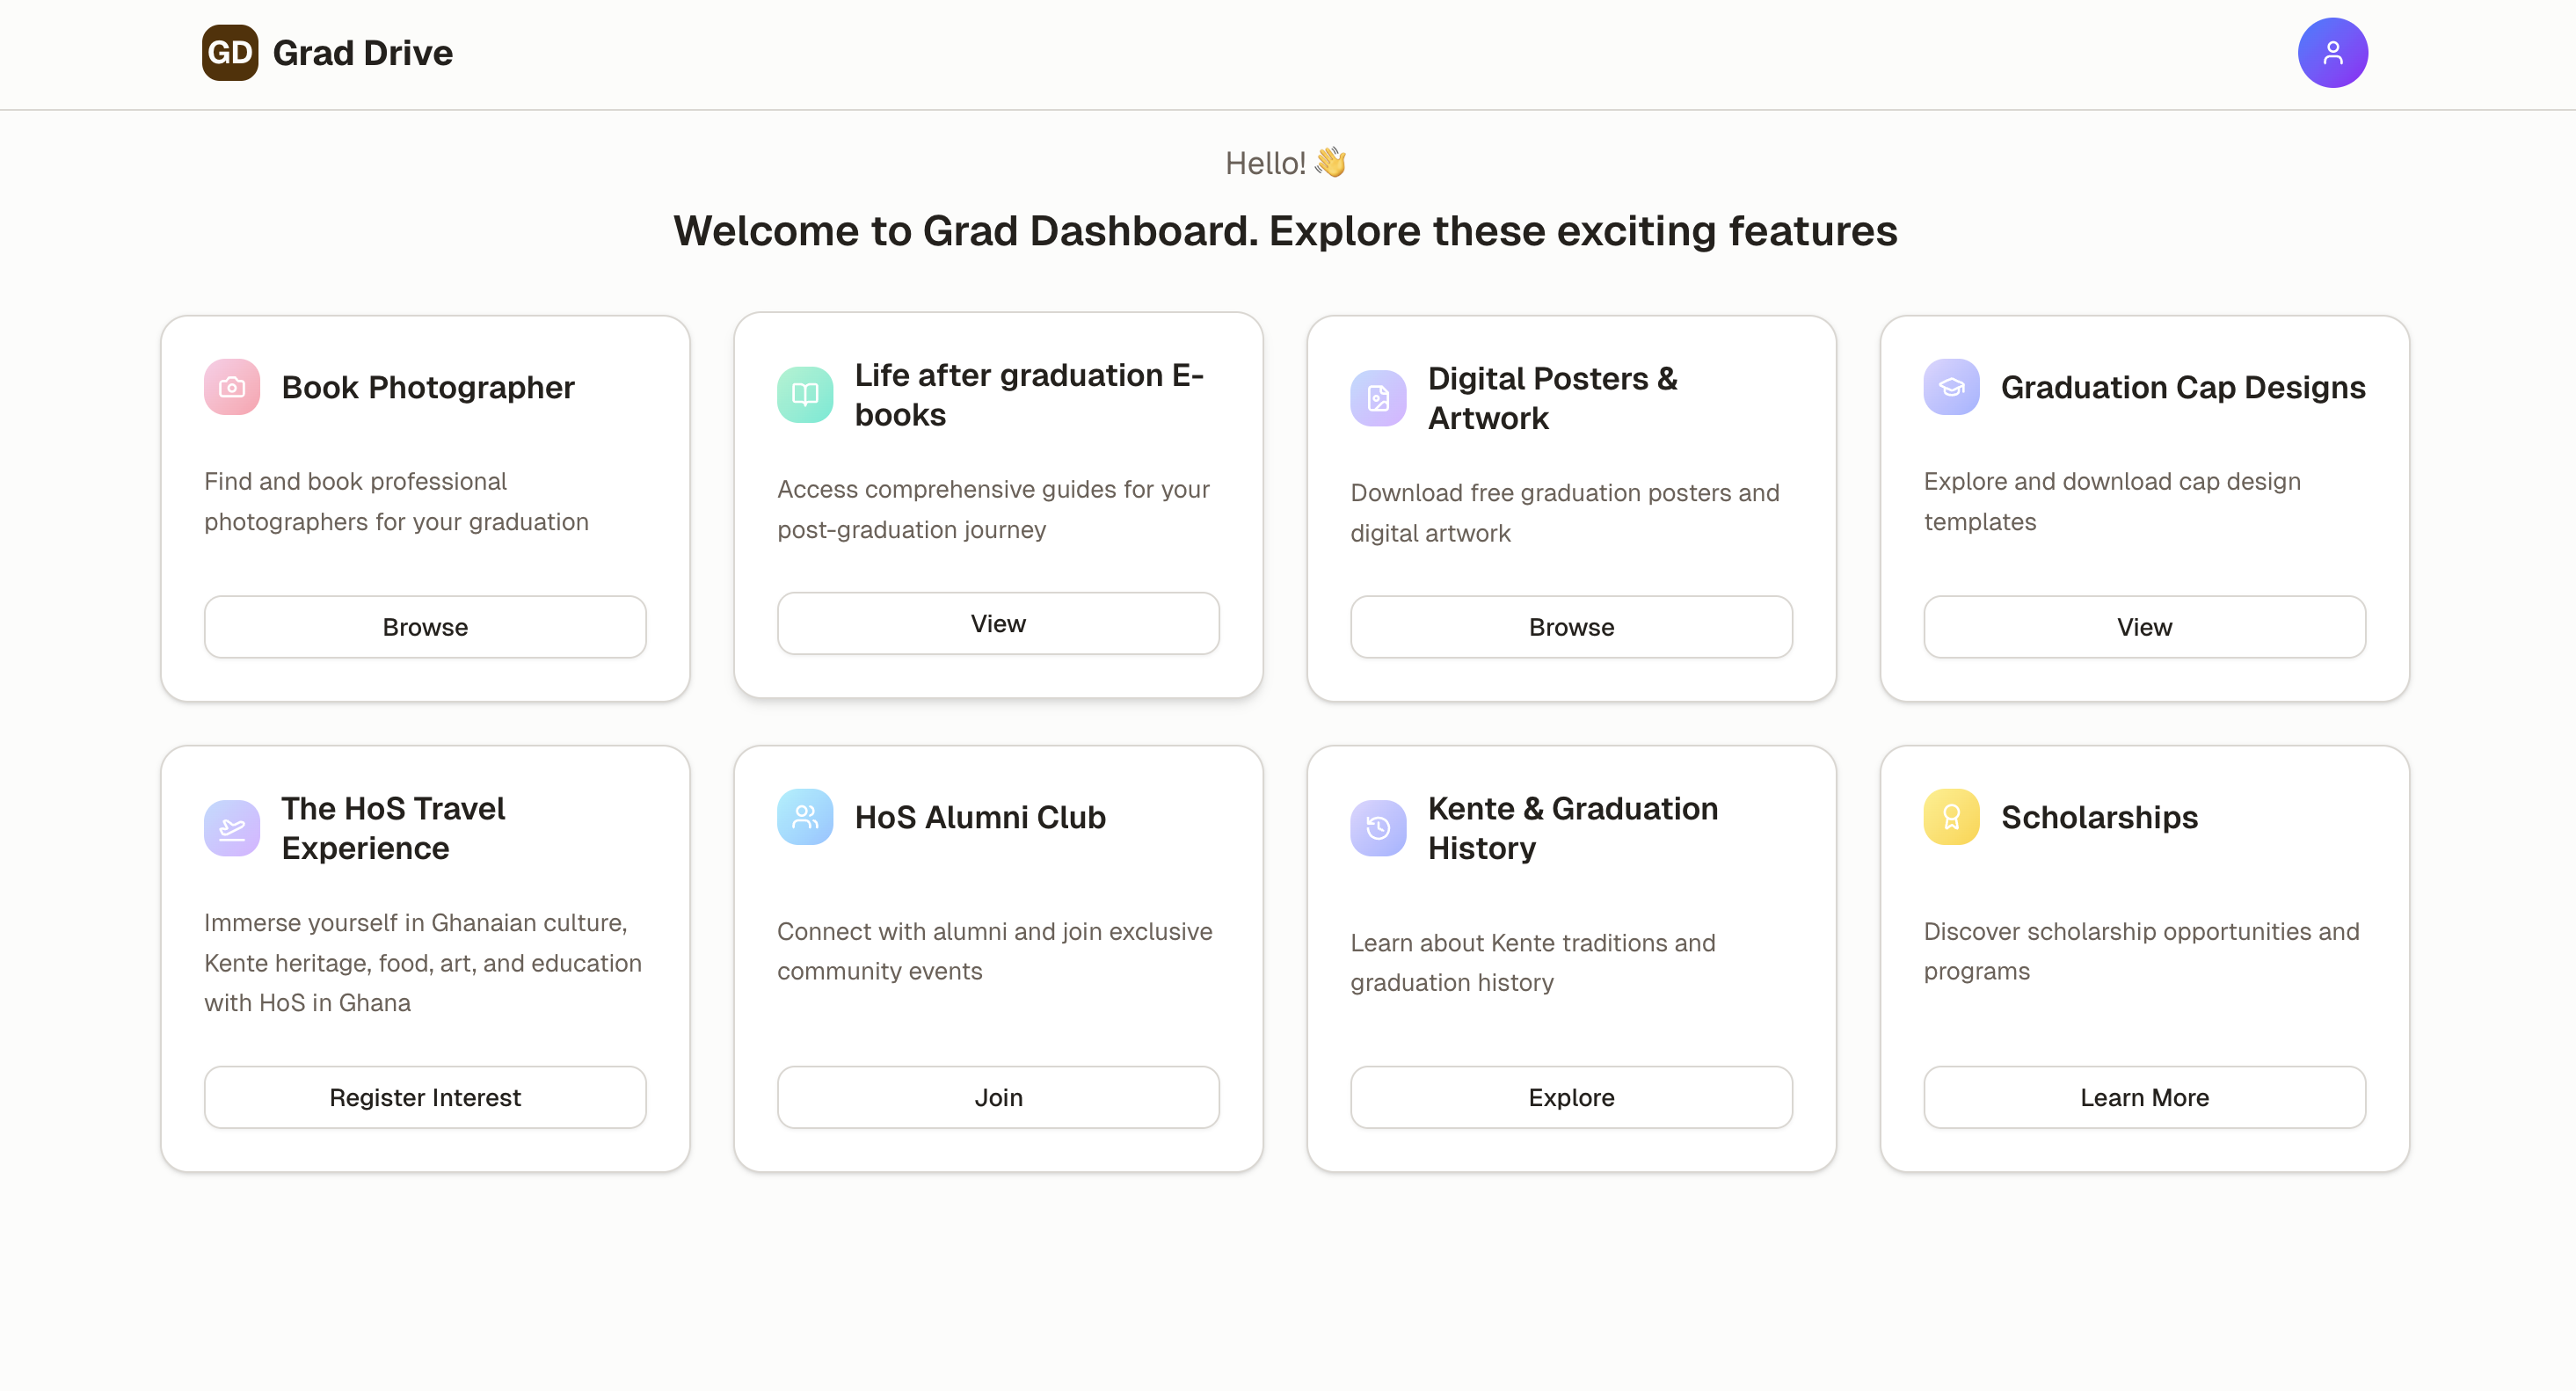Explore Kente & Graduation History

click(x=1570, y=1097)
